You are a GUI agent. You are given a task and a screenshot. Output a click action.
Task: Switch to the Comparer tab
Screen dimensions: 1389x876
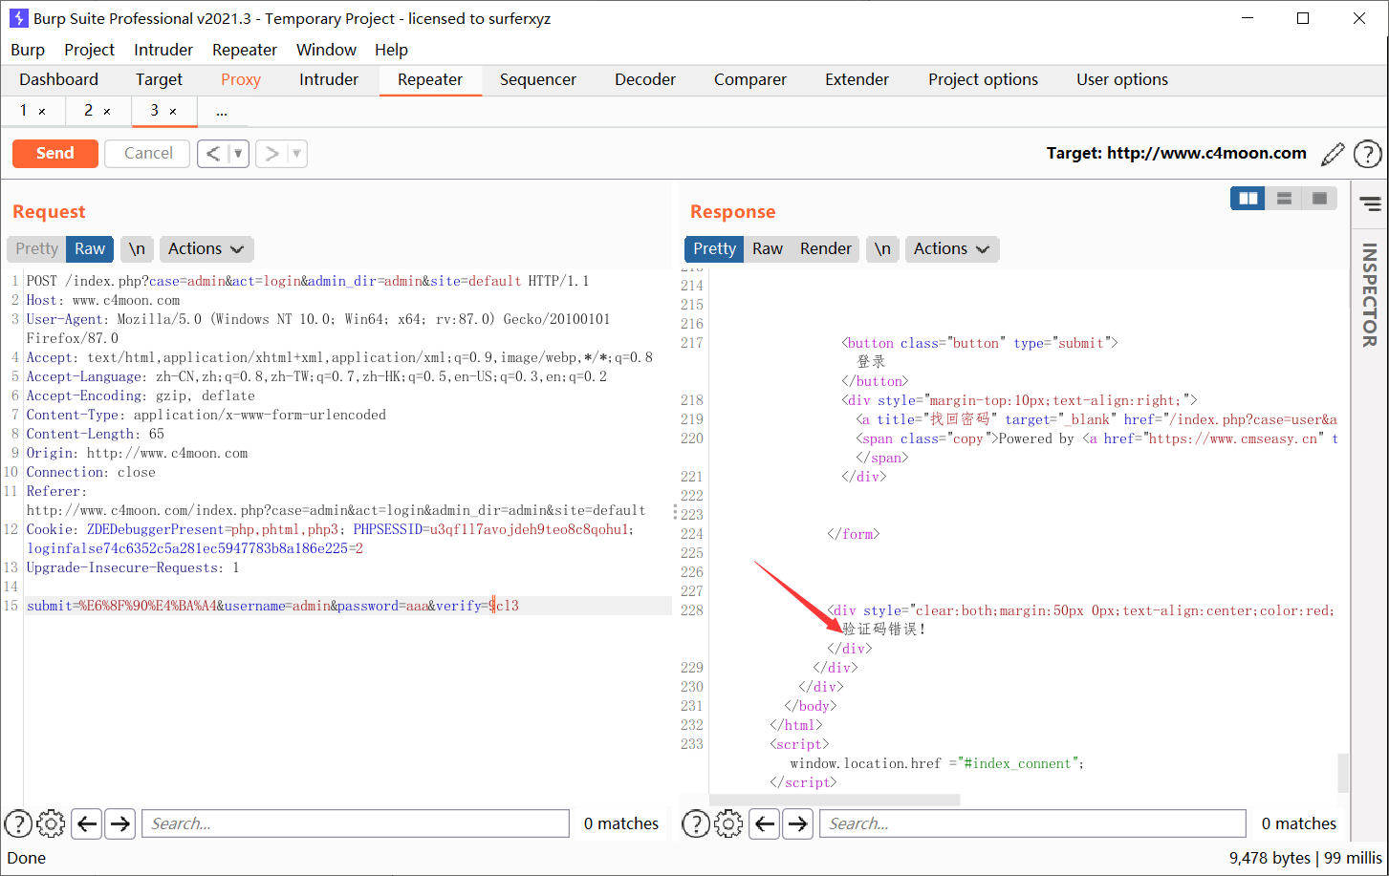coord(750,80)
